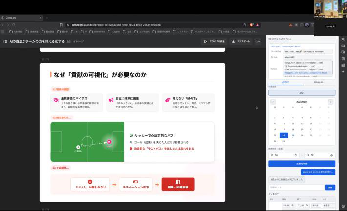This screenshot has width=347, height=211.
Task: Select day 27 in the calendar
Action: [311, 135]
